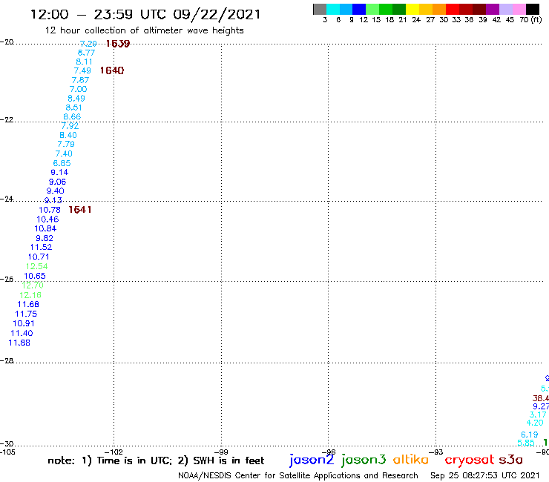
Task: Click the 8.40 wave height reading
Action: 68,135
